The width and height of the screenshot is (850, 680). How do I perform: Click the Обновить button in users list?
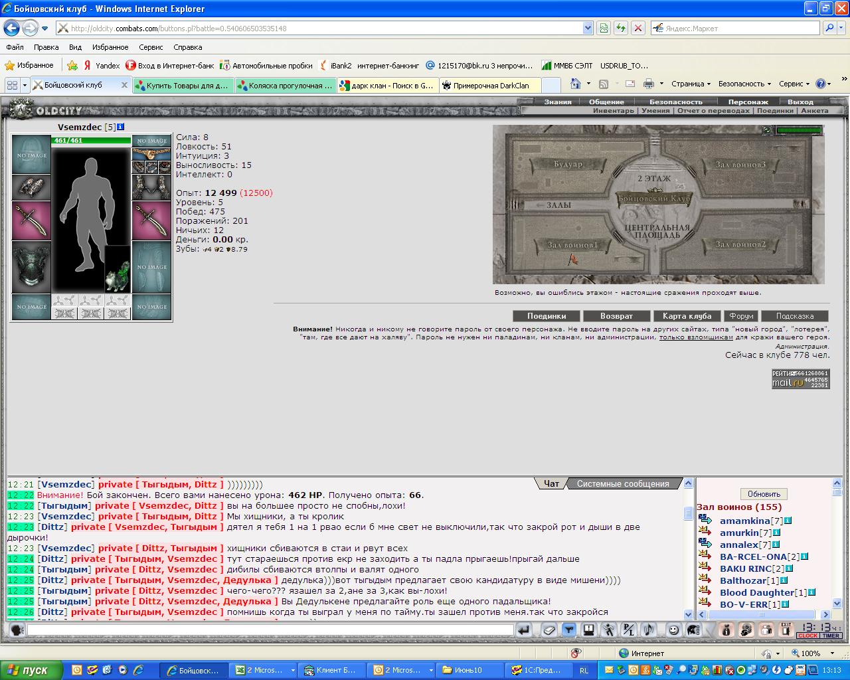tap(764, 494)
